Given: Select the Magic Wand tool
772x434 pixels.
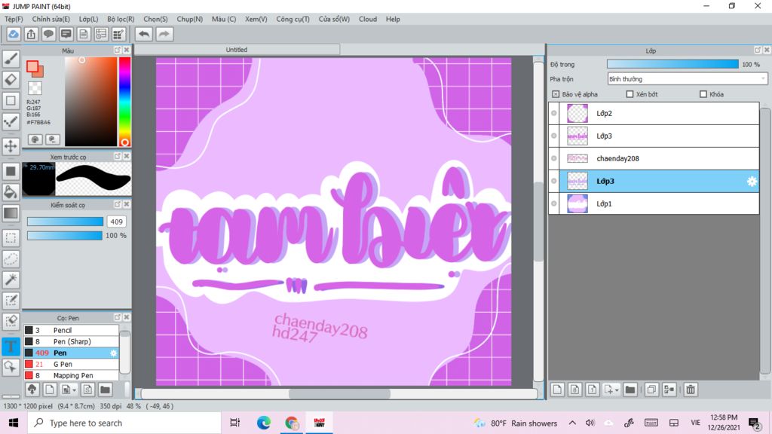Looking at the screenshot, I should (11, 280).
